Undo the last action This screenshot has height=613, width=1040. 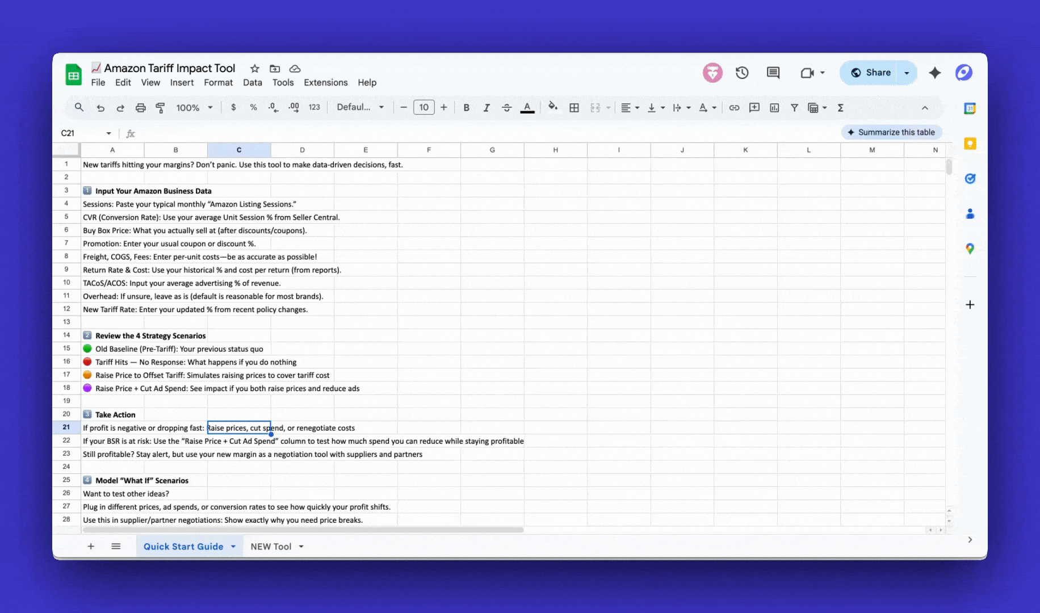coord(100,108)
